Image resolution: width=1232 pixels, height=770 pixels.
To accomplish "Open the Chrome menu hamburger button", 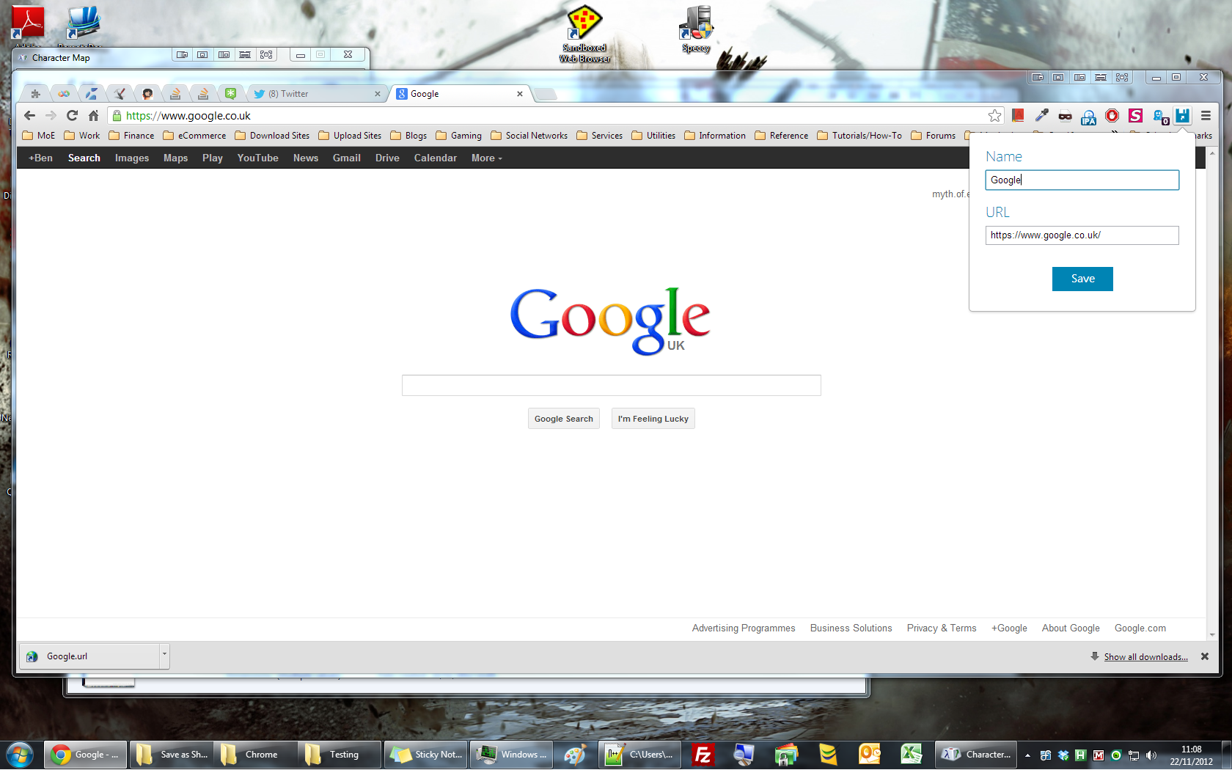I will pos(1206,115).
